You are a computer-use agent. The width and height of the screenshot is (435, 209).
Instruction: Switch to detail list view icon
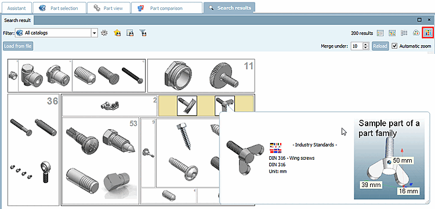tap(404, 33)
